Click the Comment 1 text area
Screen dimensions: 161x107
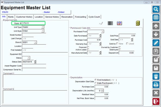(35, 81)
